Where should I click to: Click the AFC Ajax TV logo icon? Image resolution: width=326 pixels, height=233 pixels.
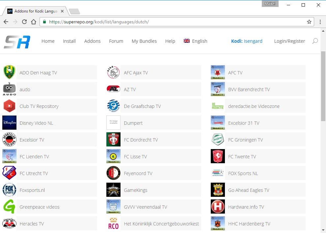point(113,72)
